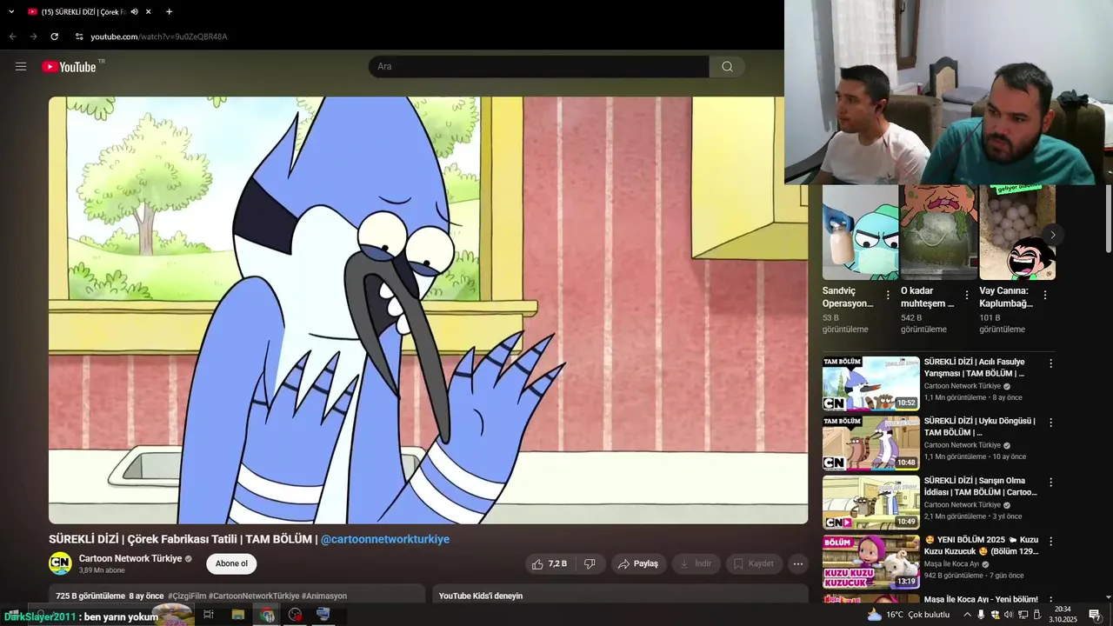Mute tab via speaker icon
Image resolution: width=1113 pixels, height=626 pixels.
pyautogui.click(x=134, y=12)
